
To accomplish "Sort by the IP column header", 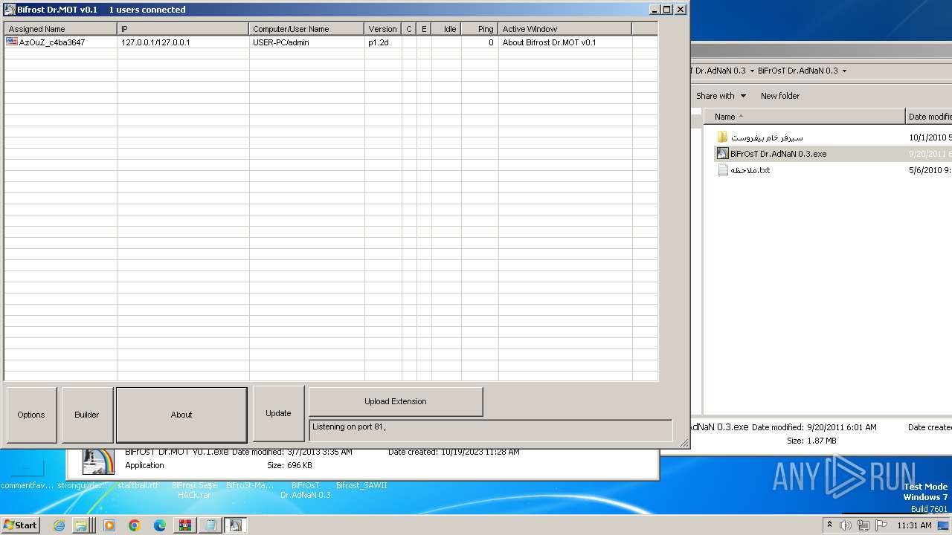I will coord(183,29).
